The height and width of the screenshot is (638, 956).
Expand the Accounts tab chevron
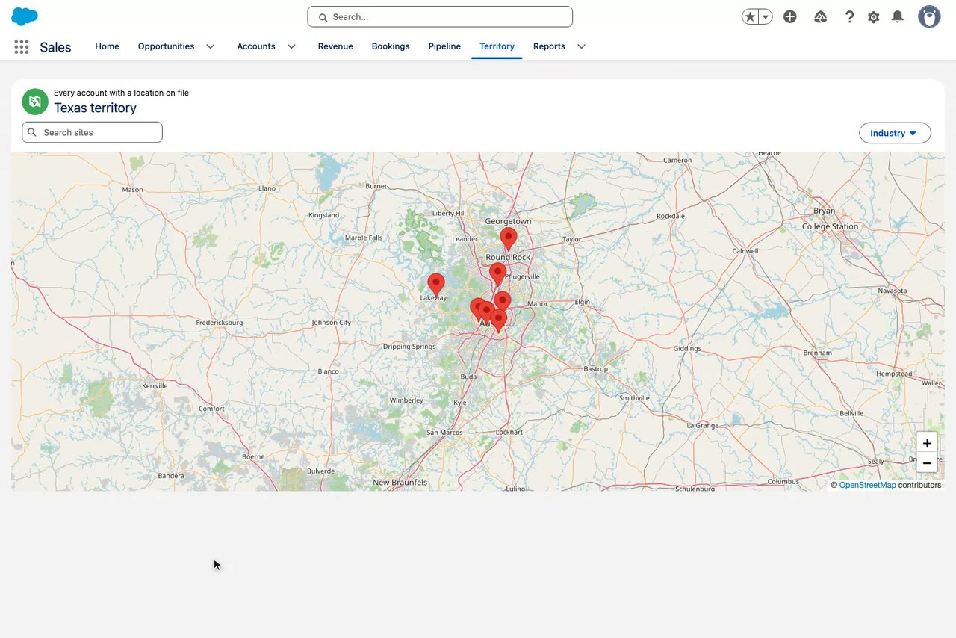[x=291, y=46]
